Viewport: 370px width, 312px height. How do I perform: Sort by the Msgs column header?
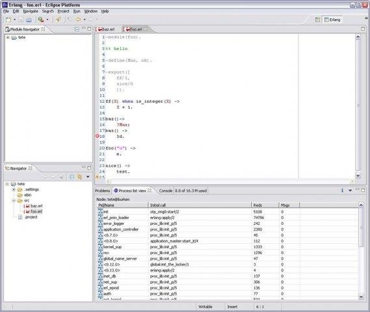coord(289,205)
